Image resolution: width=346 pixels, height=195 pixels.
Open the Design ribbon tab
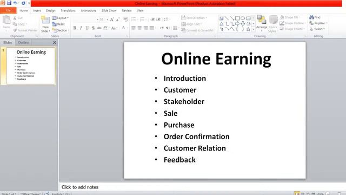(50, 11)
